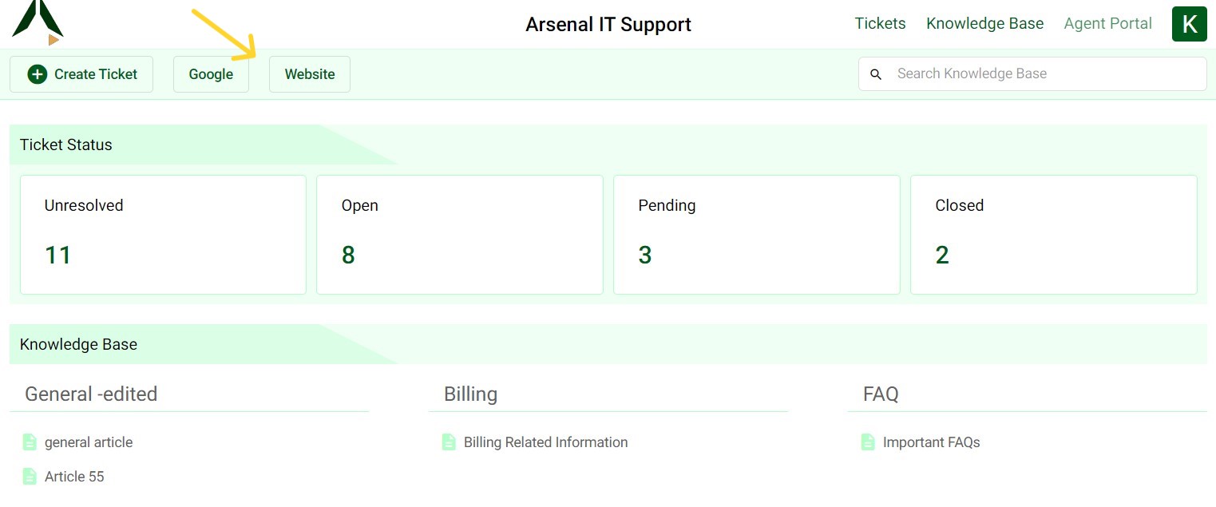The image size is (1216, 507).
Task: Click the magnifier icon in the search bar
Action: [x=876, y=73]
